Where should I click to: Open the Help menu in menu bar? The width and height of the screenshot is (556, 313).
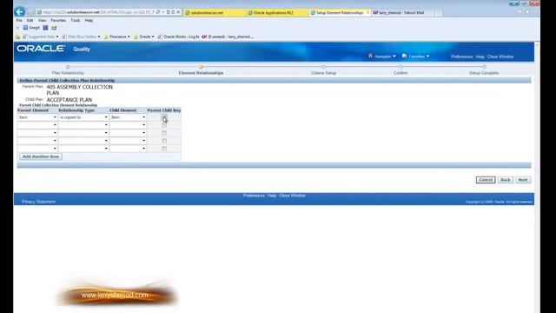point(89,21)
